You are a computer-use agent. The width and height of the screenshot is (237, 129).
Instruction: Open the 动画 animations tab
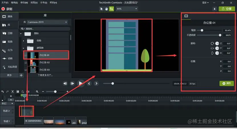coord(9,58)
